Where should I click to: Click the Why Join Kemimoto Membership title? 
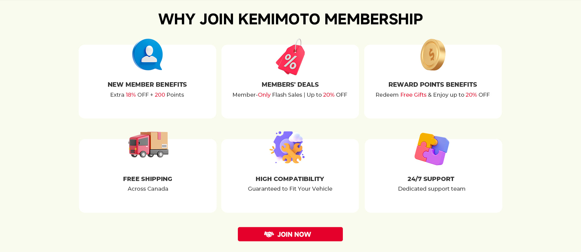(x=290, y=19)
